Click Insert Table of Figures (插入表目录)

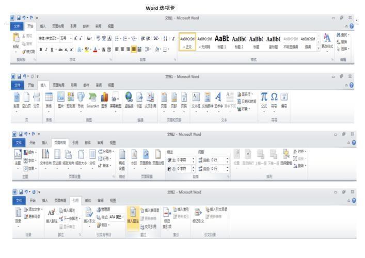pyautogui.click(x=150, y=211)
